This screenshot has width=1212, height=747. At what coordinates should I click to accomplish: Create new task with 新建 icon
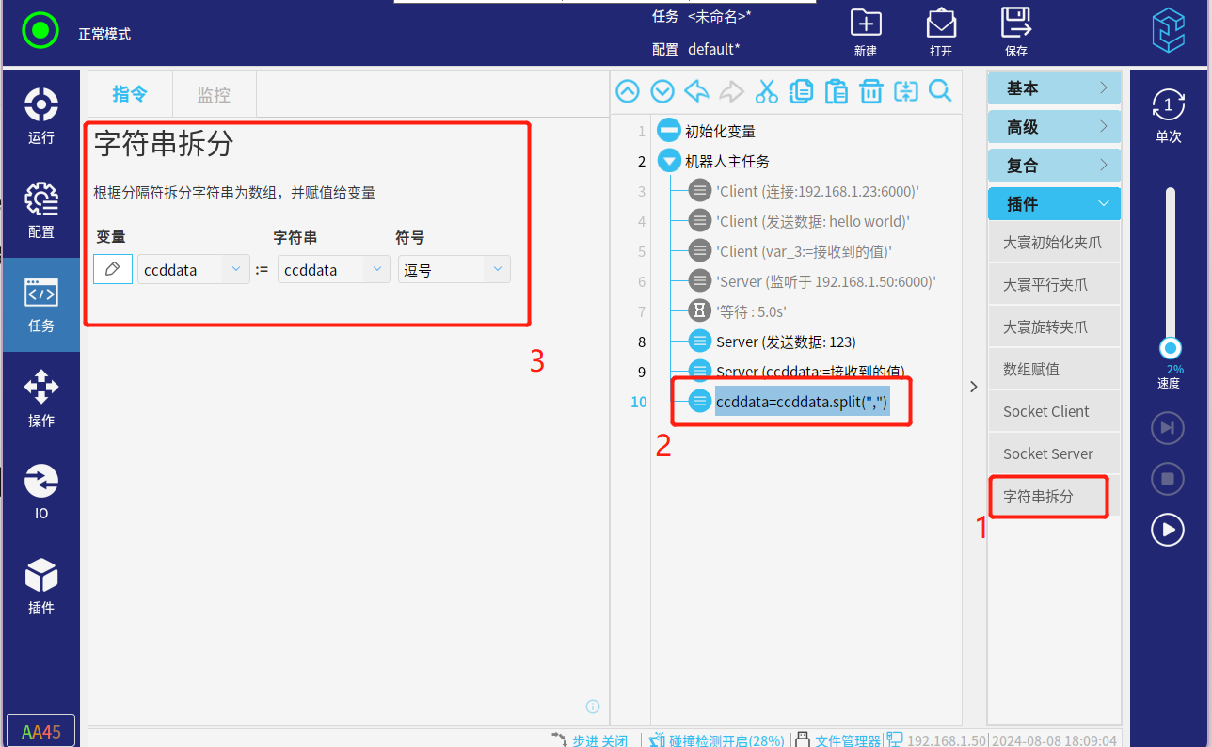[865, 32]
